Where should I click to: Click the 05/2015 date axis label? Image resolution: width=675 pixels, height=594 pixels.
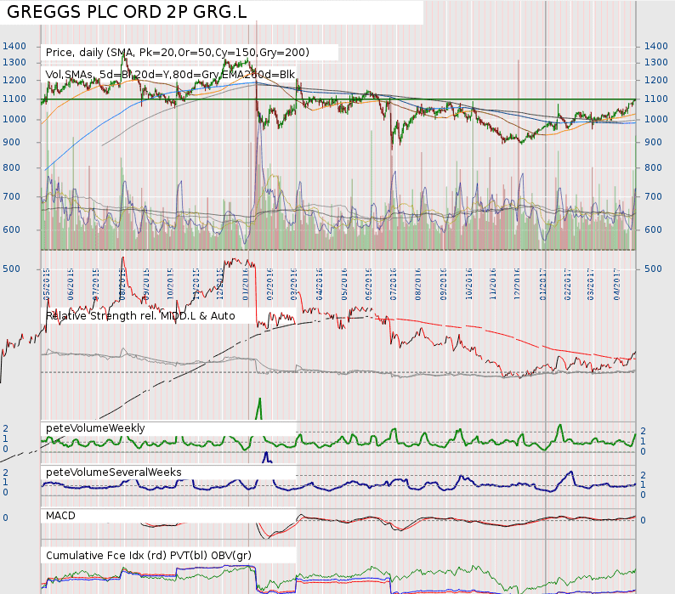(x=47, y=284)
